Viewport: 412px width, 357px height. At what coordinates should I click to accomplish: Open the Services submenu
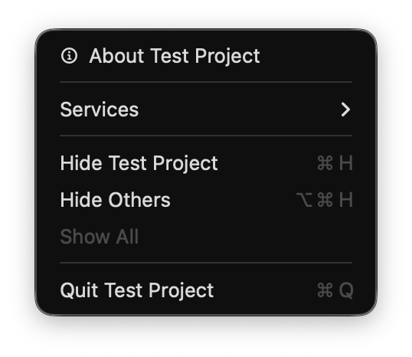point(206,110)
